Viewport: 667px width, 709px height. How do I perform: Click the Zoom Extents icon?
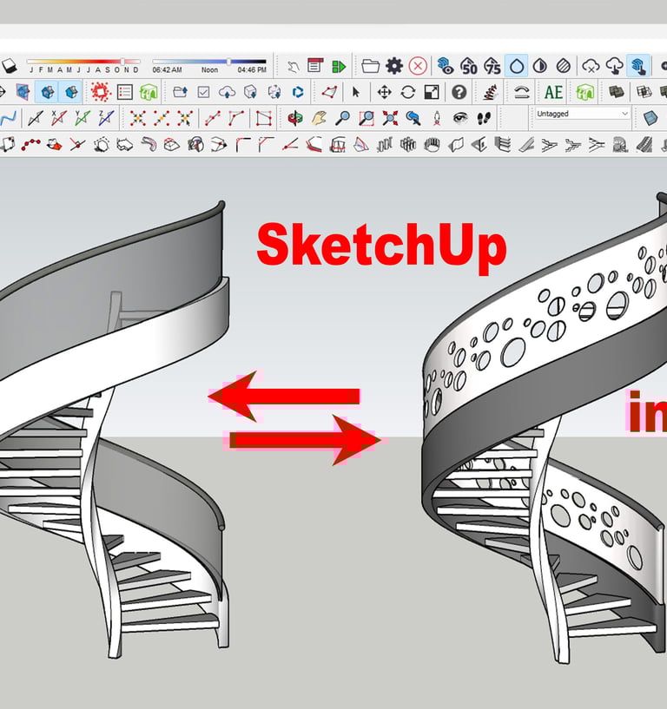pyautogui.click(x=390, y=119)
